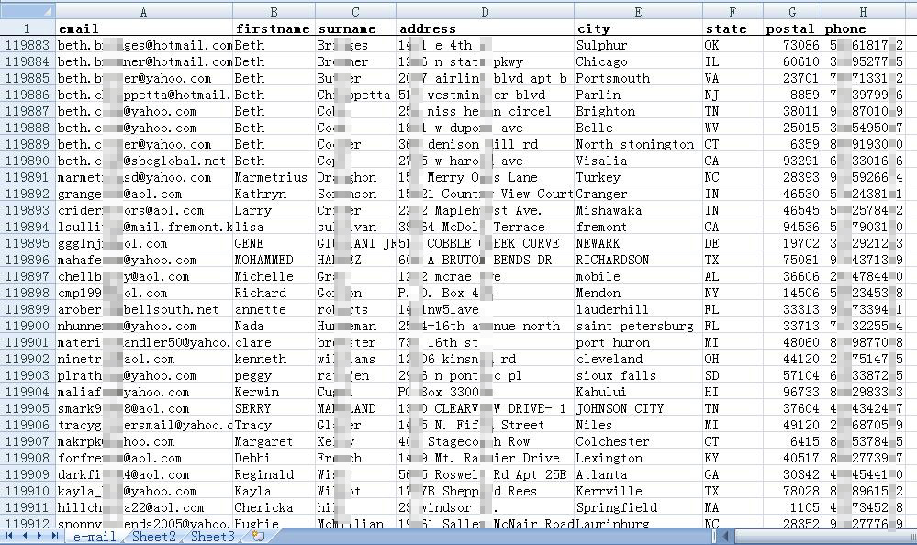Click the 'postal' column title cell
The width and height of the screenshot is (917, 545).
791,28
